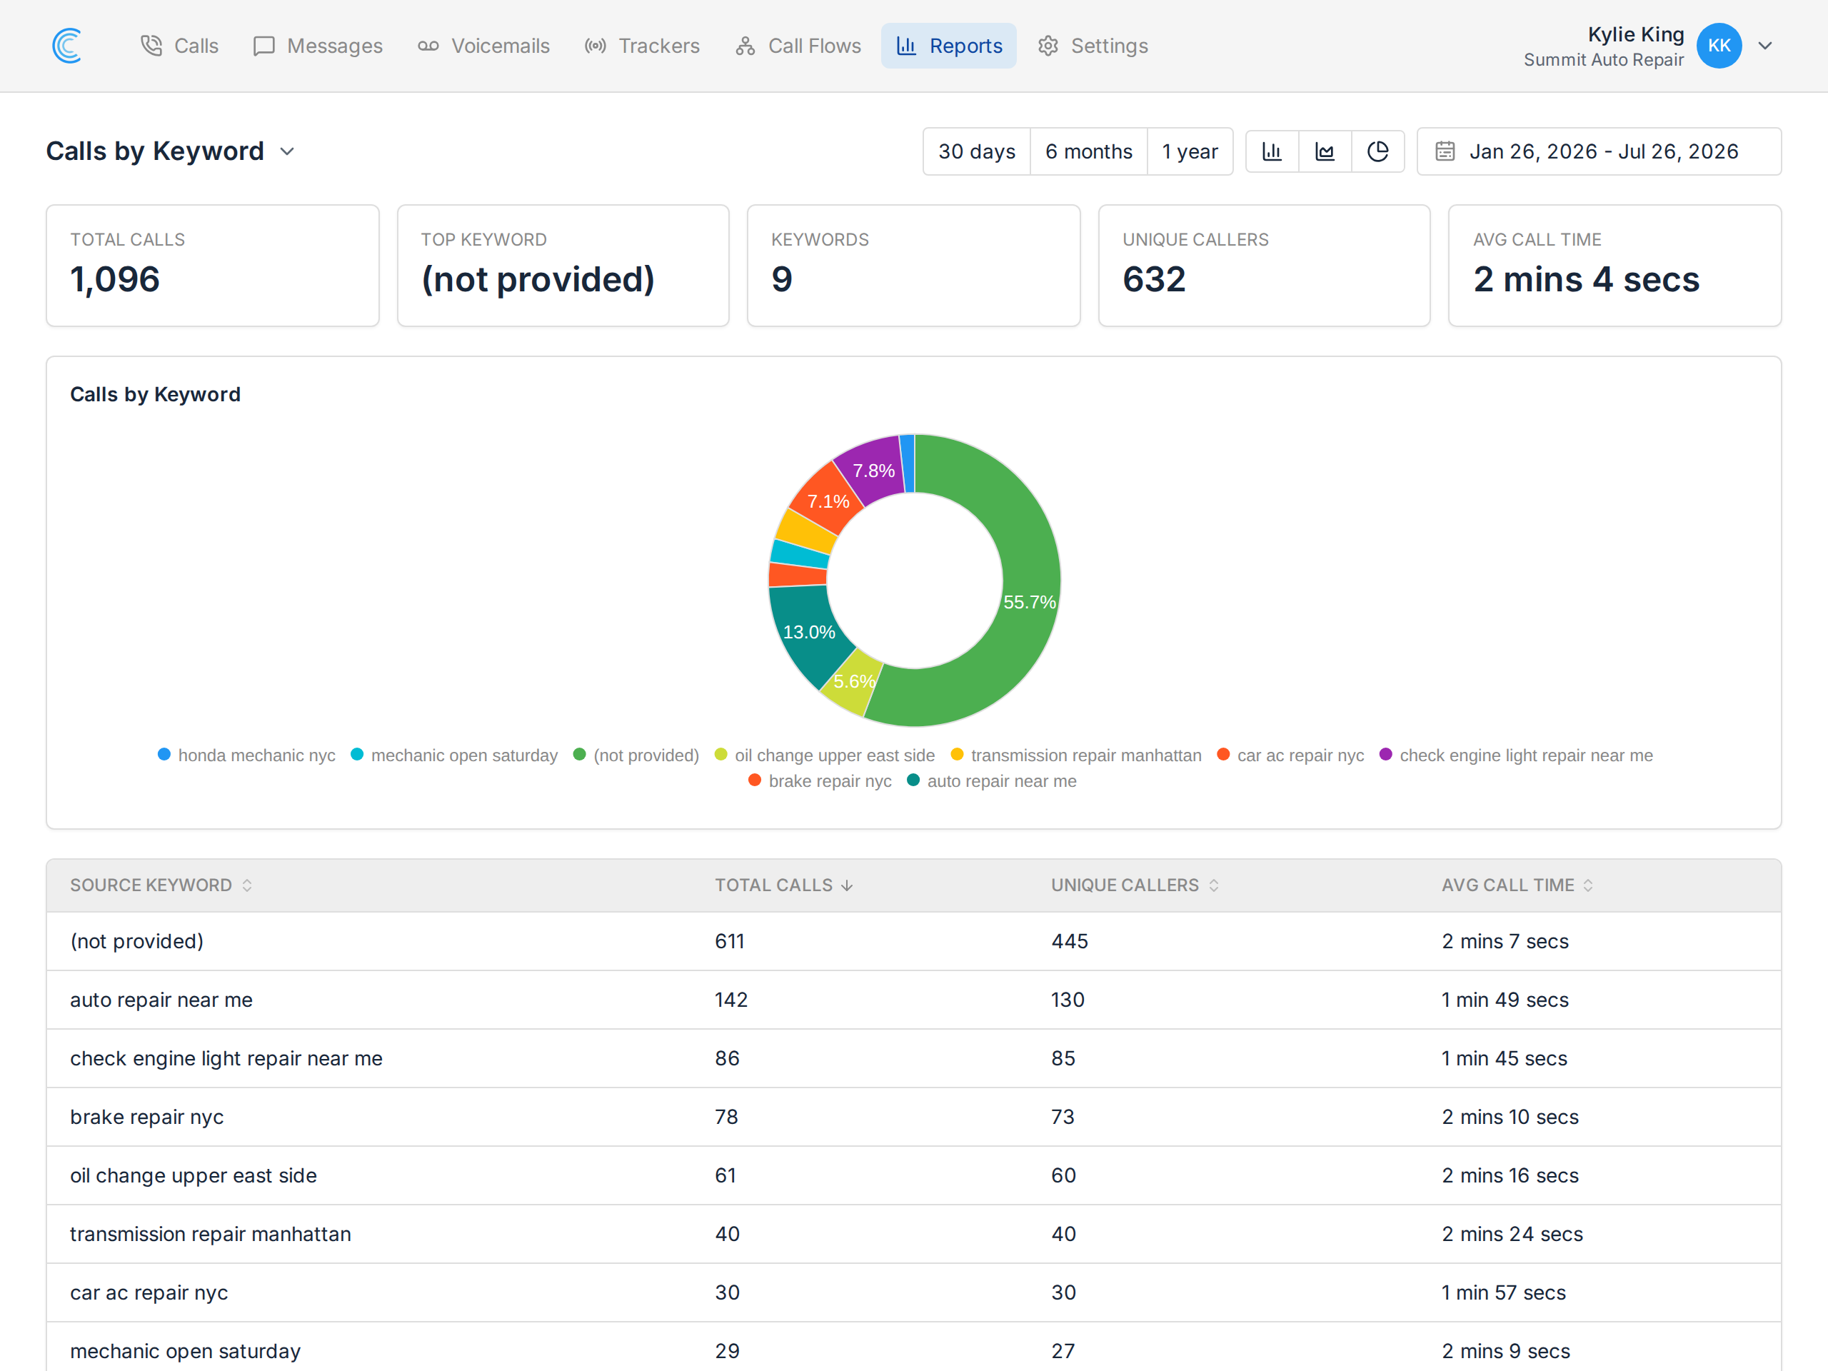Select the 1 year range button

pos(1190,151)
